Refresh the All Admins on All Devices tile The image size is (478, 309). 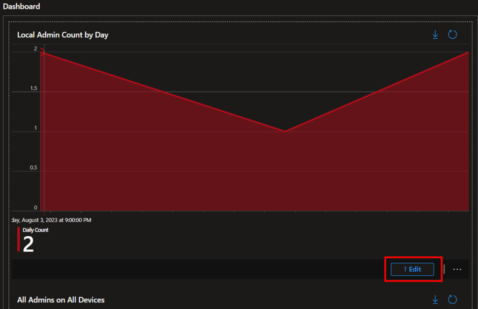(x=452, y=299)
